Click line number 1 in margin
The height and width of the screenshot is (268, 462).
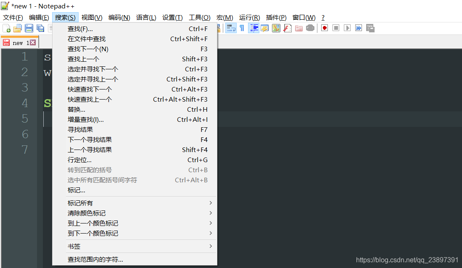[x=25, y=57]
